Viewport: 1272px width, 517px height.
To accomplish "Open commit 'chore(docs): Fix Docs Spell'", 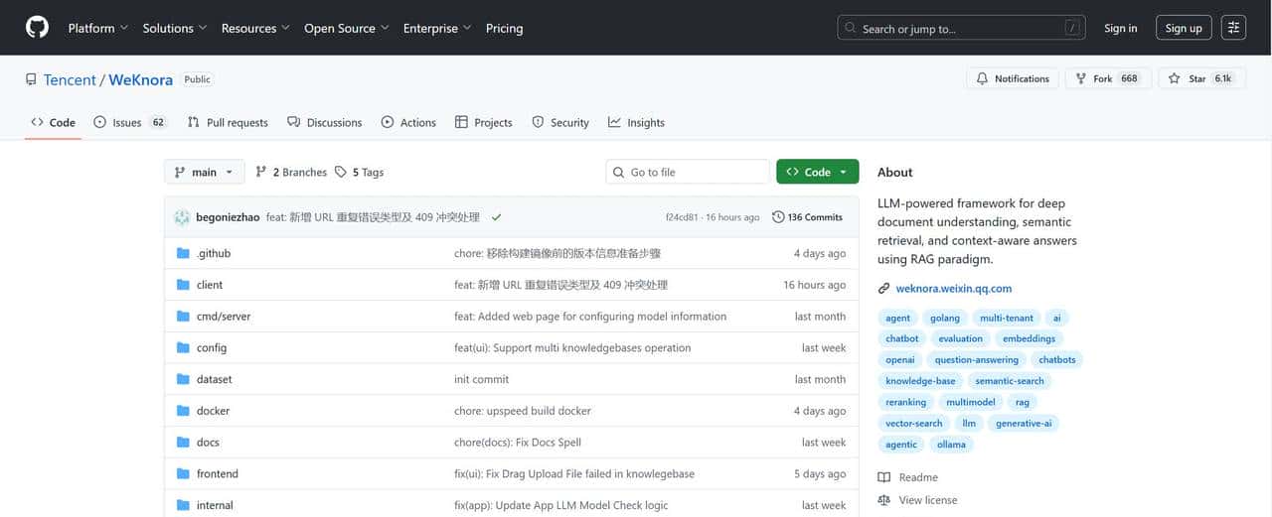I will (518, 442).
